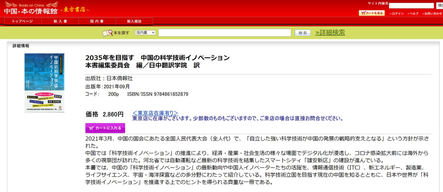This screenshot has width=443, height=192.
Task: Open the cart via カートを見る
Action: click(x=371, y=13)
